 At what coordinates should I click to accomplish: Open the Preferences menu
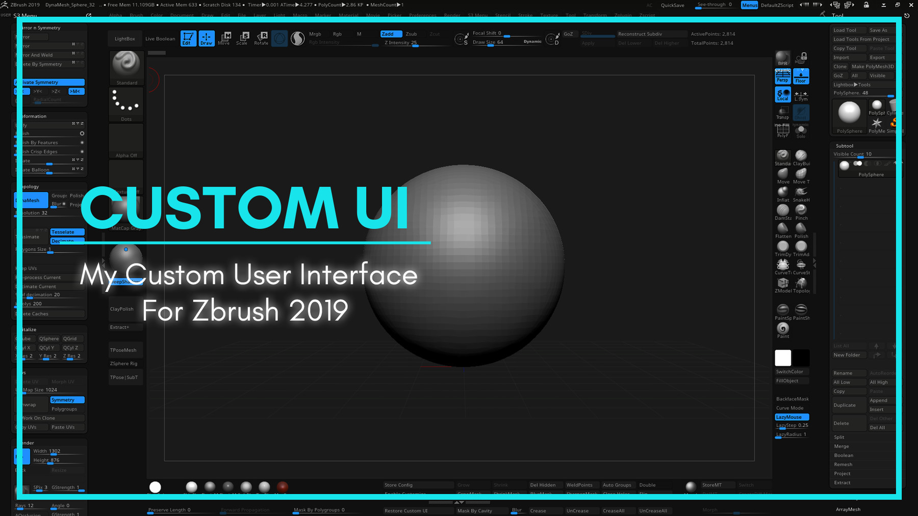(422, 15)
